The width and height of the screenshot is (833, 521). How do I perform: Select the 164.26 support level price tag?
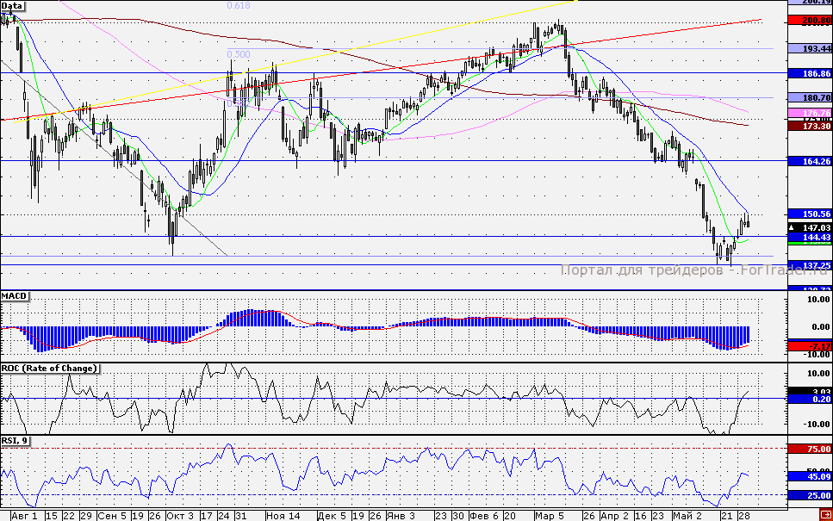pyautogui.click(x=814, y=160)
